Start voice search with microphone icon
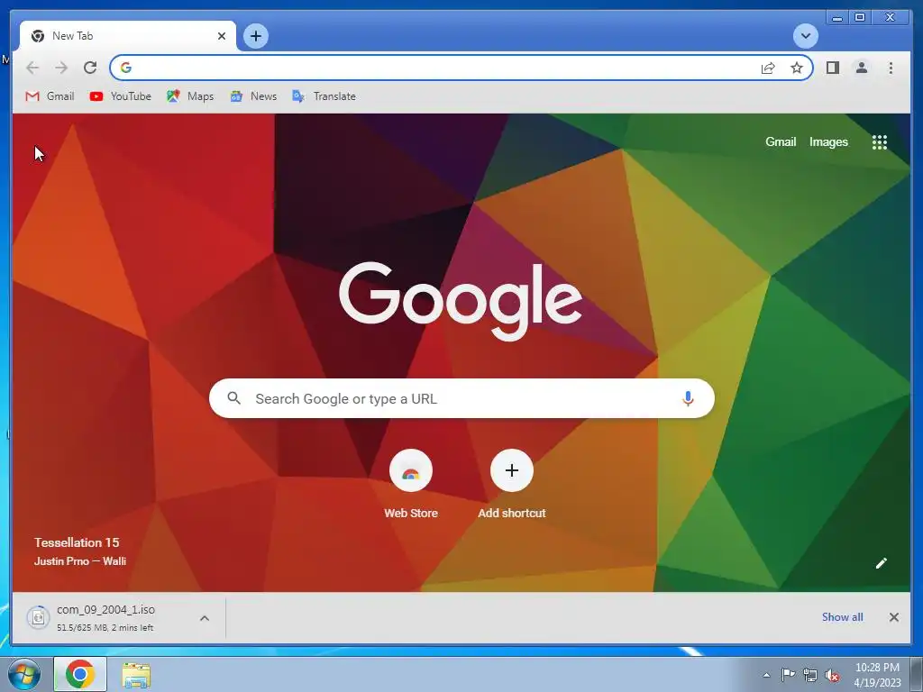 tap(687, 398)
